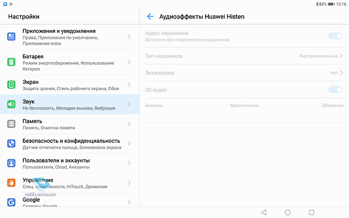
Task: Open the Батарея settings section
Action: click(x=69, y=62)
